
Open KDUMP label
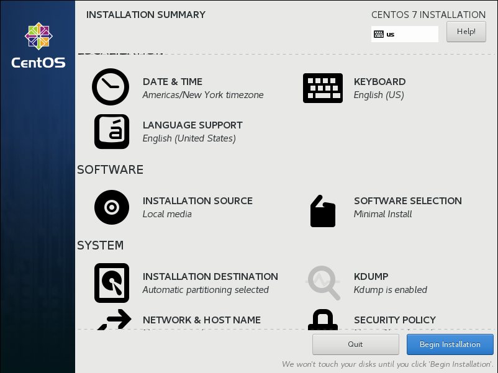coord(371,277)
